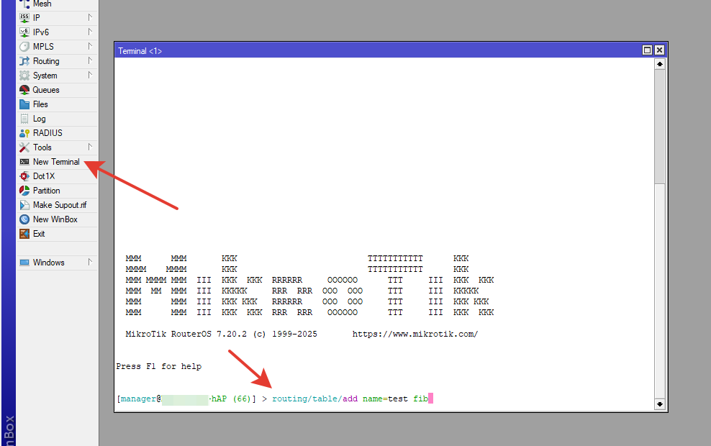
Task: Open the Log menu item
Action: click(x=39, y=119)
